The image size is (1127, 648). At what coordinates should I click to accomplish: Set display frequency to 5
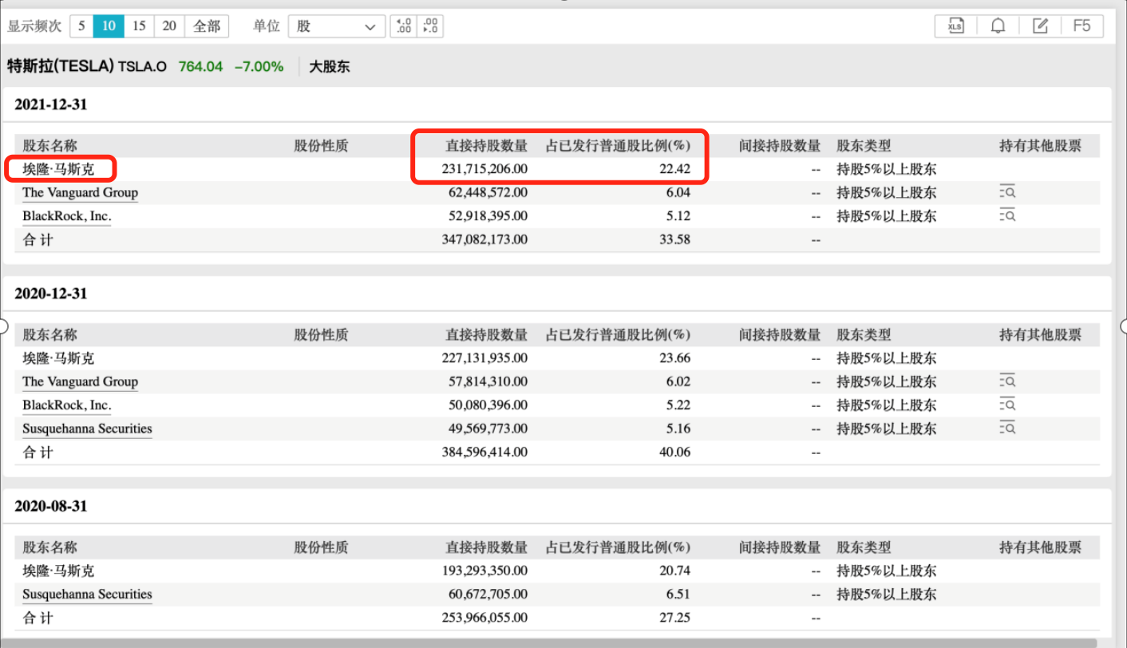81,26
